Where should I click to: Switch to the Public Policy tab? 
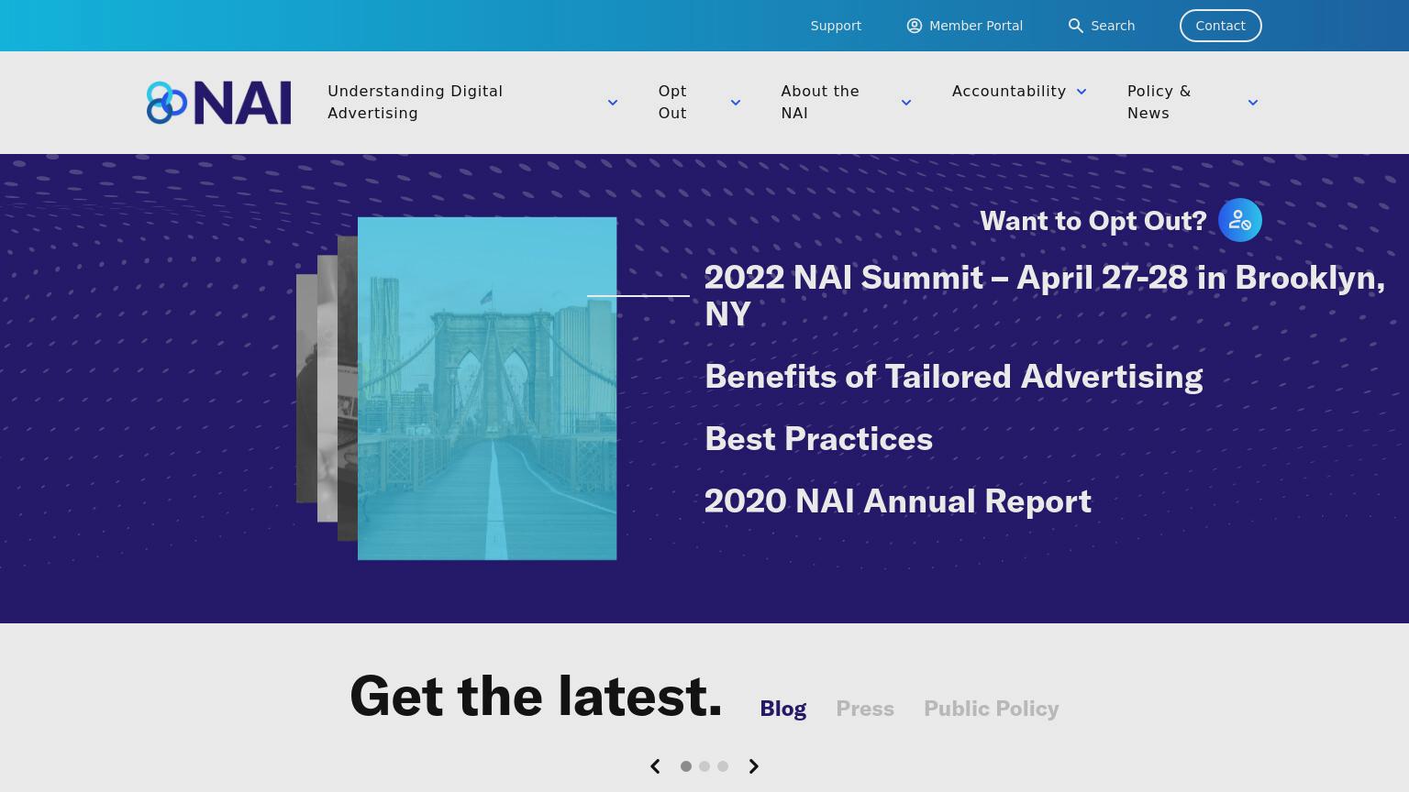tap(992, 709)
